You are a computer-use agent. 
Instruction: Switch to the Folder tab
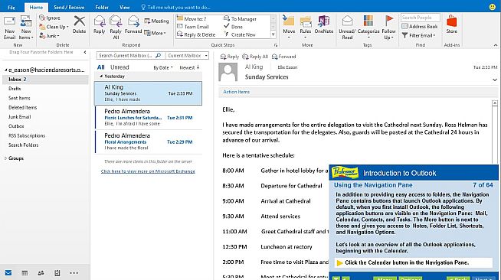click(102, 7)
